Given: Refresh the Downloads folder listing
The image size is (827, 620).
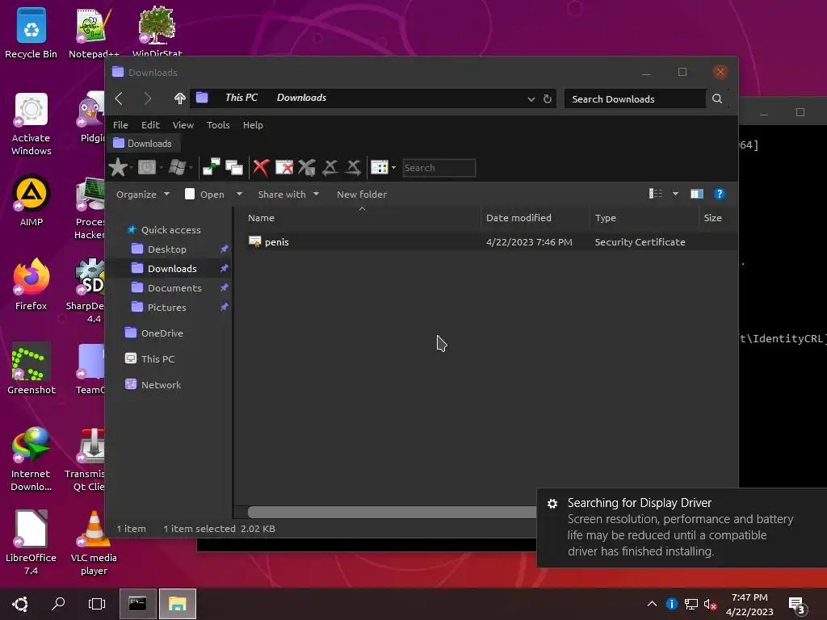Looking at the screenshot, I should tap(548, 98).
